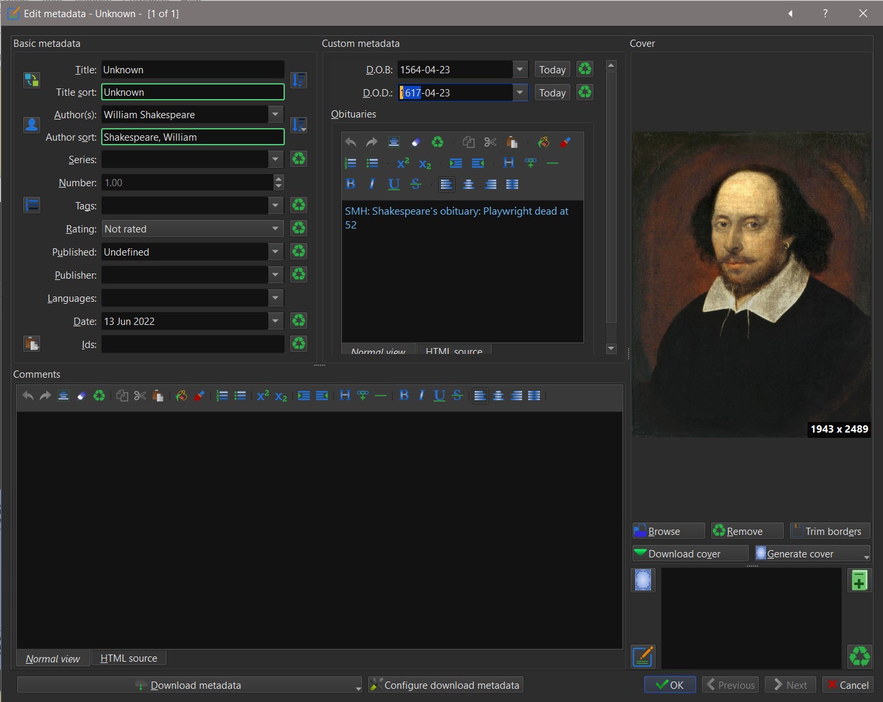Clear the D.O.B date with recycle icon
This screenshot has height=702, width=883.
pyautogui.click(x=585, y=69)
